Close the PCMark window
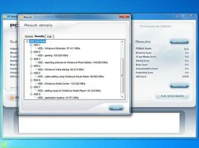 tap(191, 15)
